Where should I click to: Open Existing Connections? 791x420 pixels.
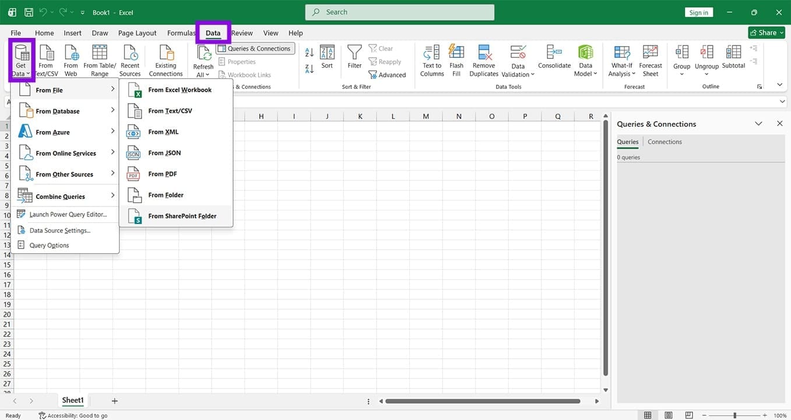(x=166, y=61)
